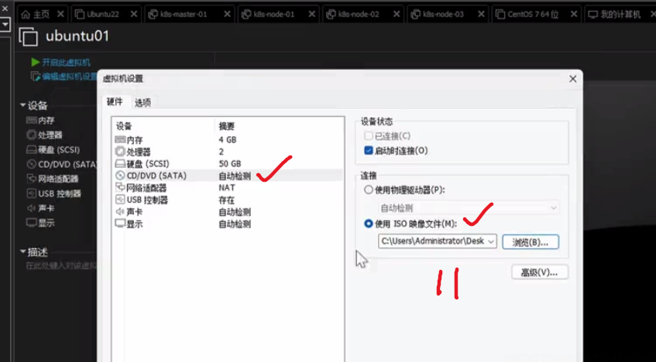Select the 网络适配器 icon in dialog list

(x=120, y=188)
